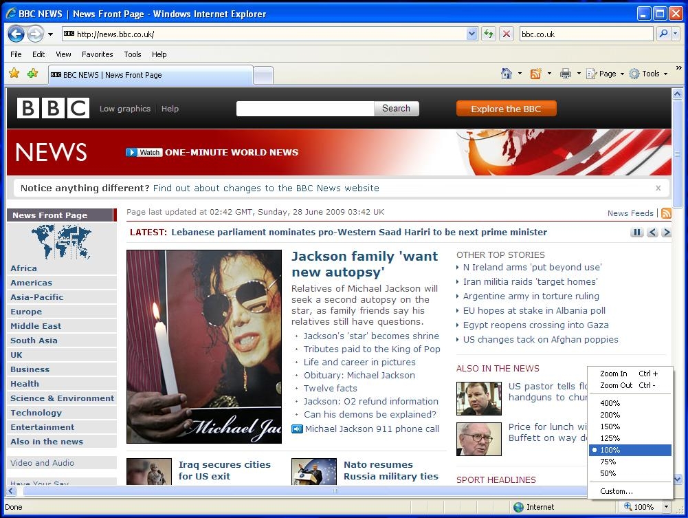This screenshot has height=518, width=688.
Task: Click the Home page icon
Action: pos(507,74)
